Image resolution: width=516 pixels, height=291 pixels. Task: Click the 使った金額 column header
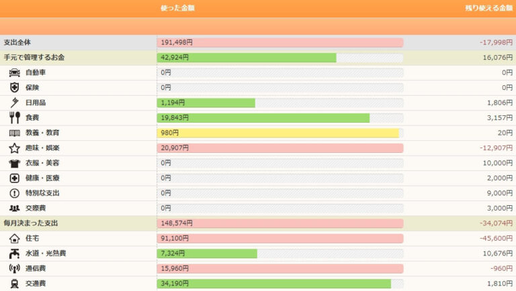(177, 8)
